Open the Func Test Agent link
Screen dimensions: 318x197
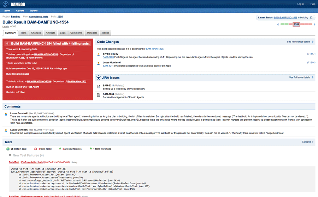tap(30, 87)
